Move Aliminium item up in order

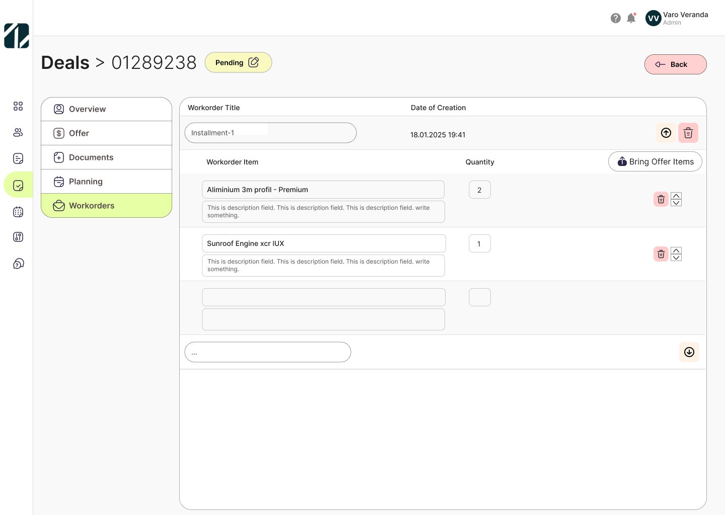point(676,196)
